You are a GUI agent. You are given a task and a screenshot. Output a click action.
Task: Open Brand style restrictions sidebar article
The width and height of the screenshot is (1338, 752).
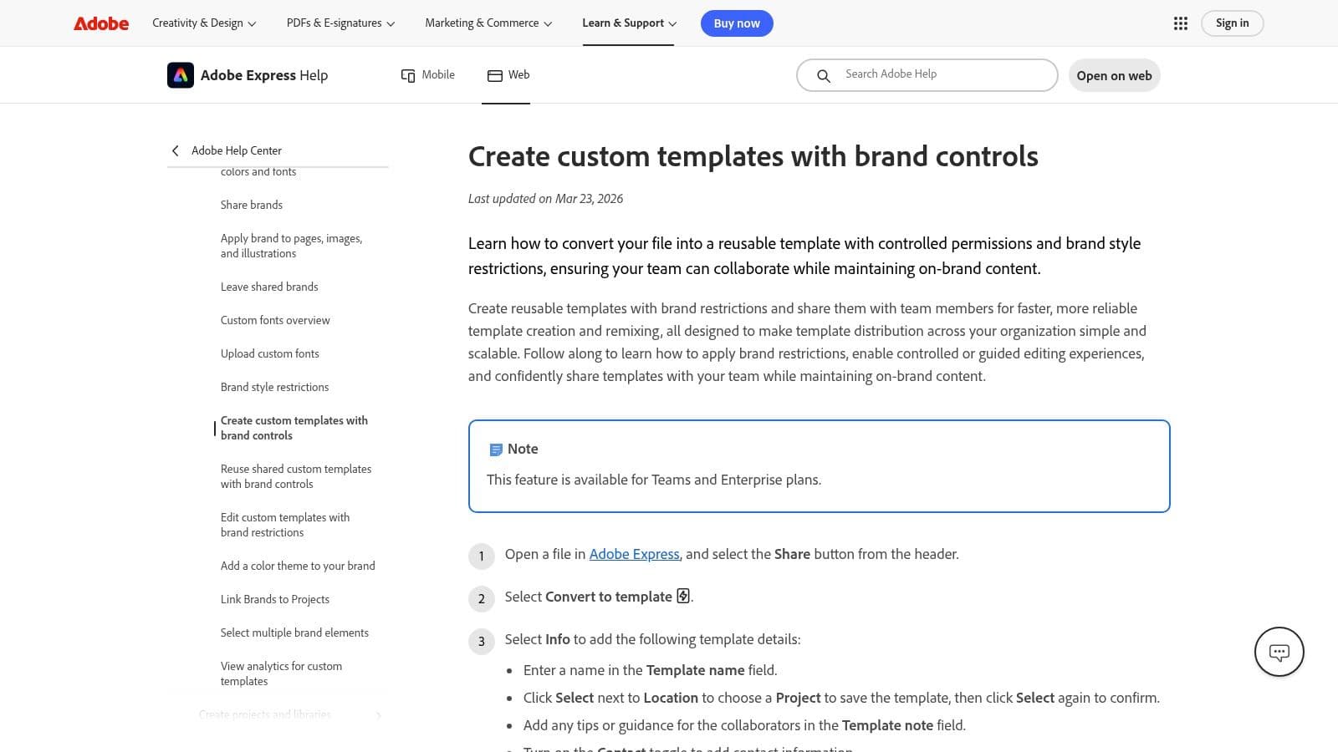point(274,387)
